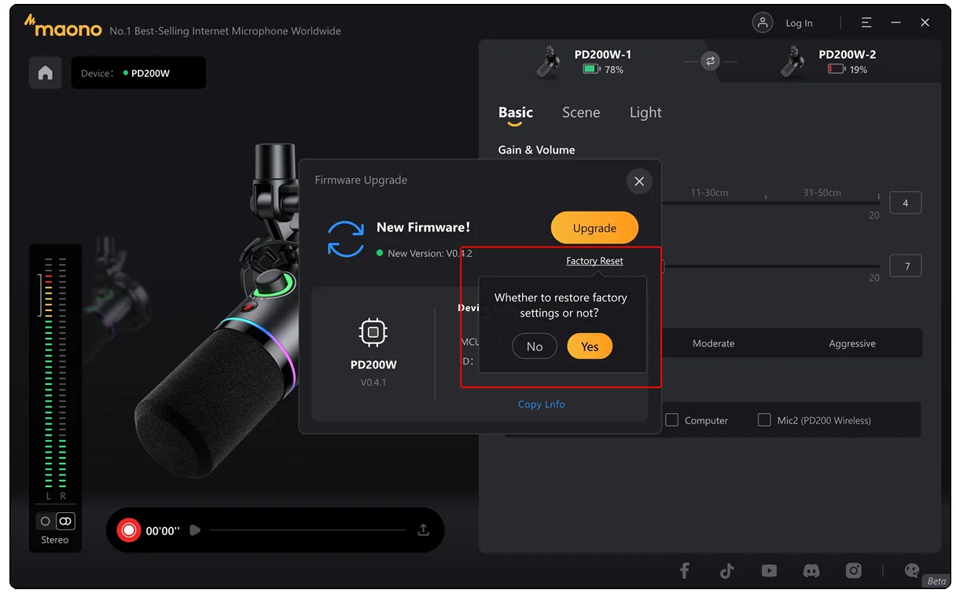This screenshot has width=956, height=597.
Task: Enable the Computer checkbox
Action: tap(672, 420)
